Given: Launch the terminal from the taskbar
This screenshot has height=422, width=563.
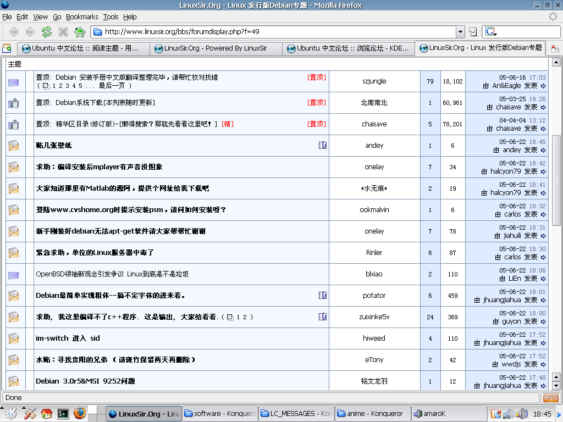Looking at the screenshot, I should point(63,414).
